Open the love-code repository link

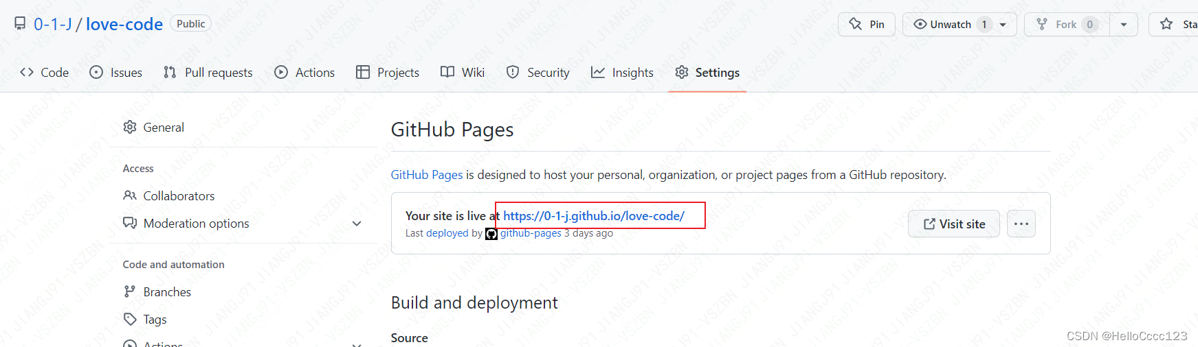click(x=124, y=24)
